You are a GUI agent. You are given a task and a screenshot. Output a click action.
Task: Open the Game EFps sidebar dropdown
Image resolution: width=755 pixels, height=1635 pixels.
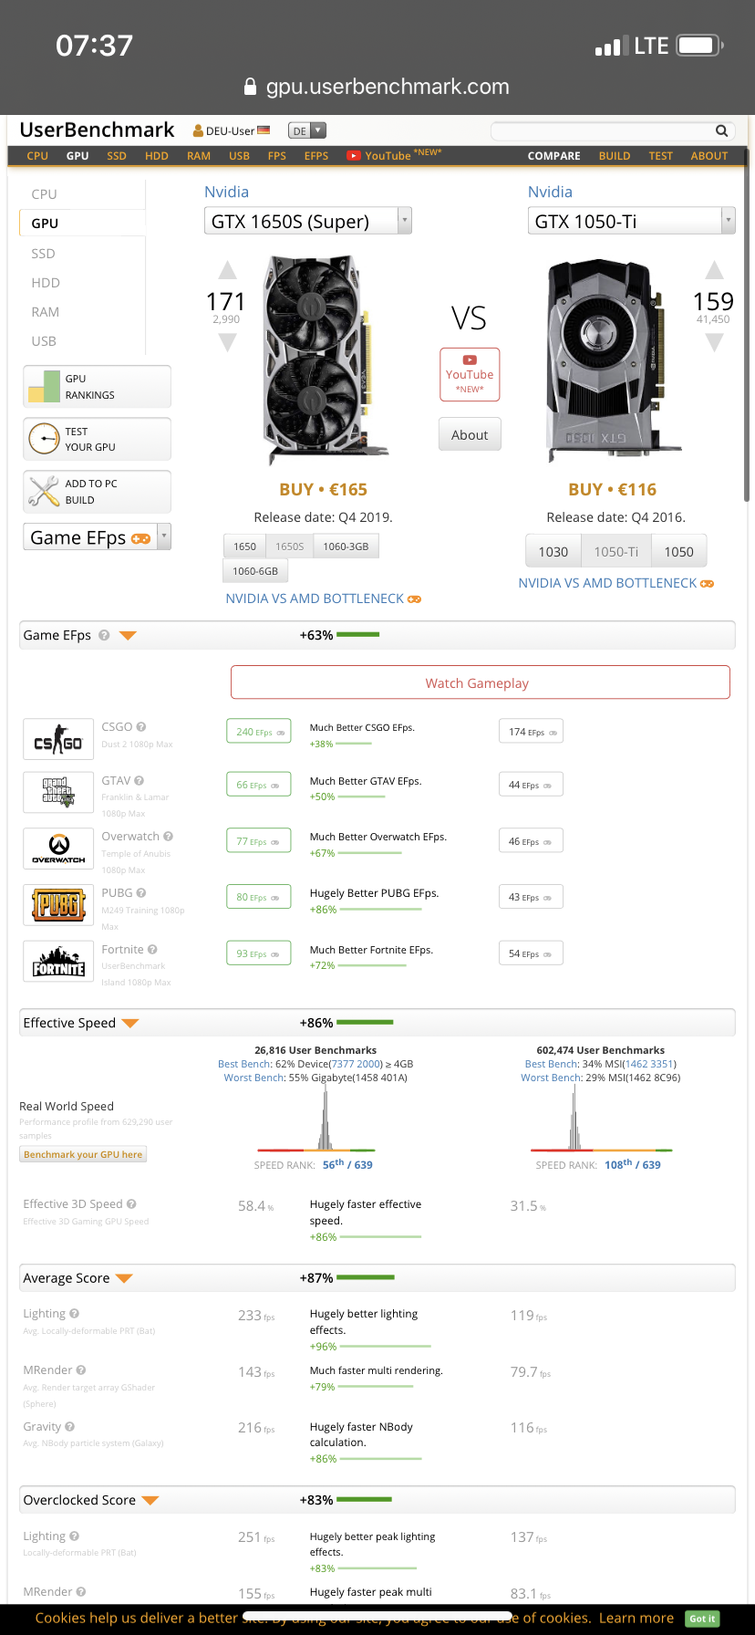97,537
